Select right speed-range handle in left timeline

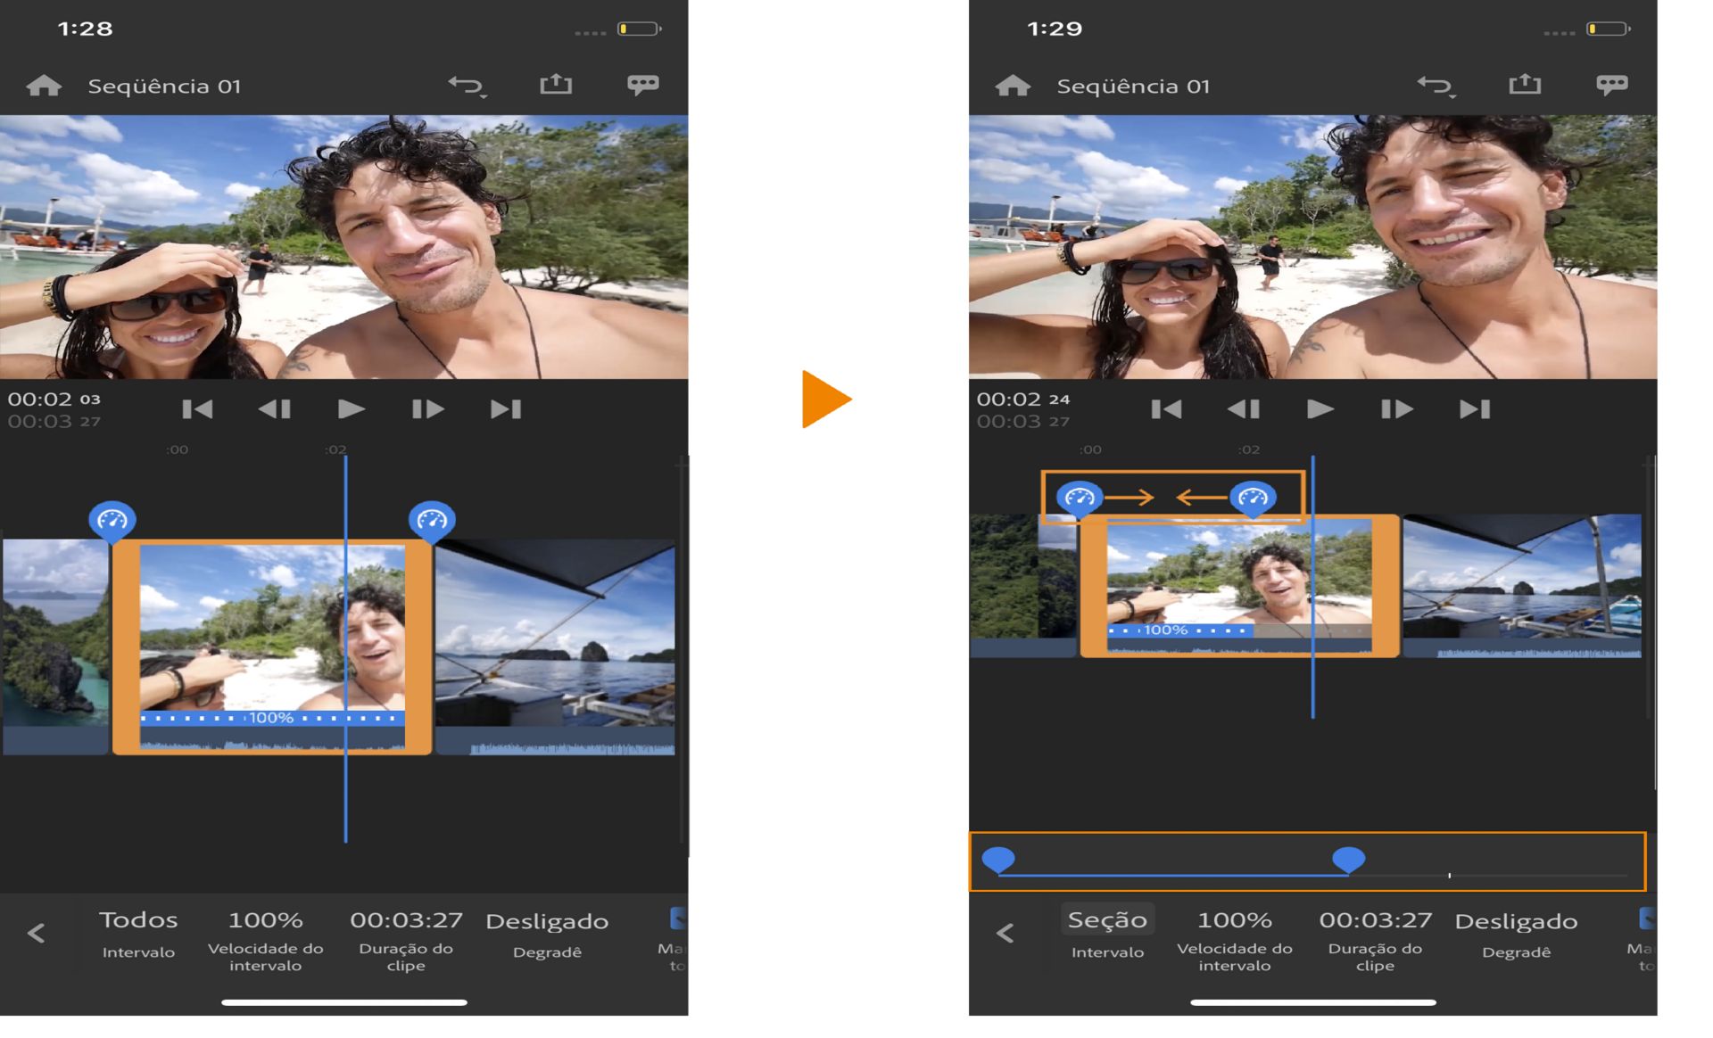pos(432,520)
